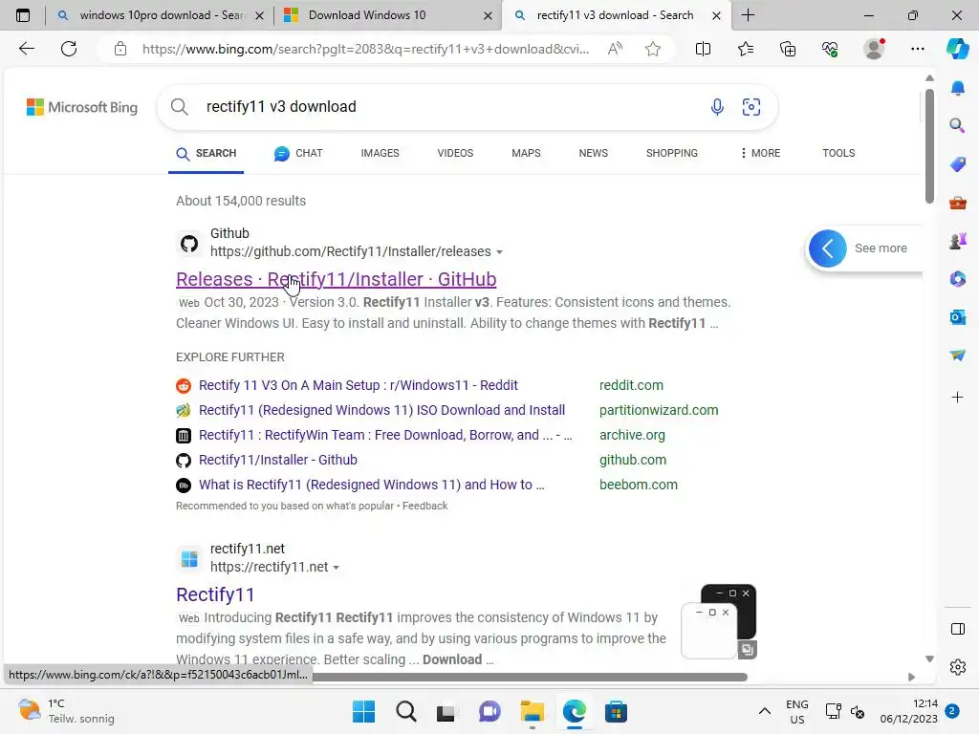Open sidebar settings gear
Screen dimensions: 979x734
tap(957, 667)
